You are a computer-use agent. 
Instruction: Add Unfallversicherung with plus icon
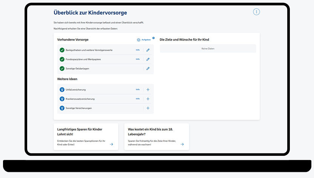coord(148,90)
